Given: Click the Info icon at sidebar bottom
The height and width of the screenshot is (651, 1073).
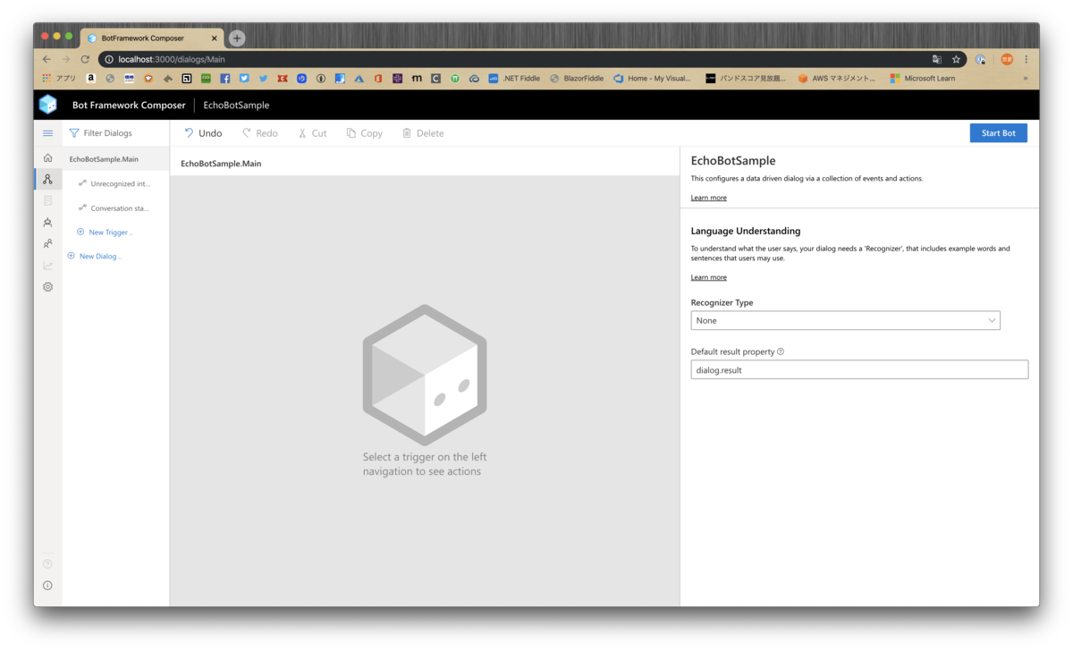Looking at the screenshot, I should coord(47,585).
